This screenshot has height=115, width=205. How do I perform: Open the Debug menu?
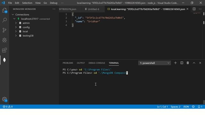(x=53, y=3)
